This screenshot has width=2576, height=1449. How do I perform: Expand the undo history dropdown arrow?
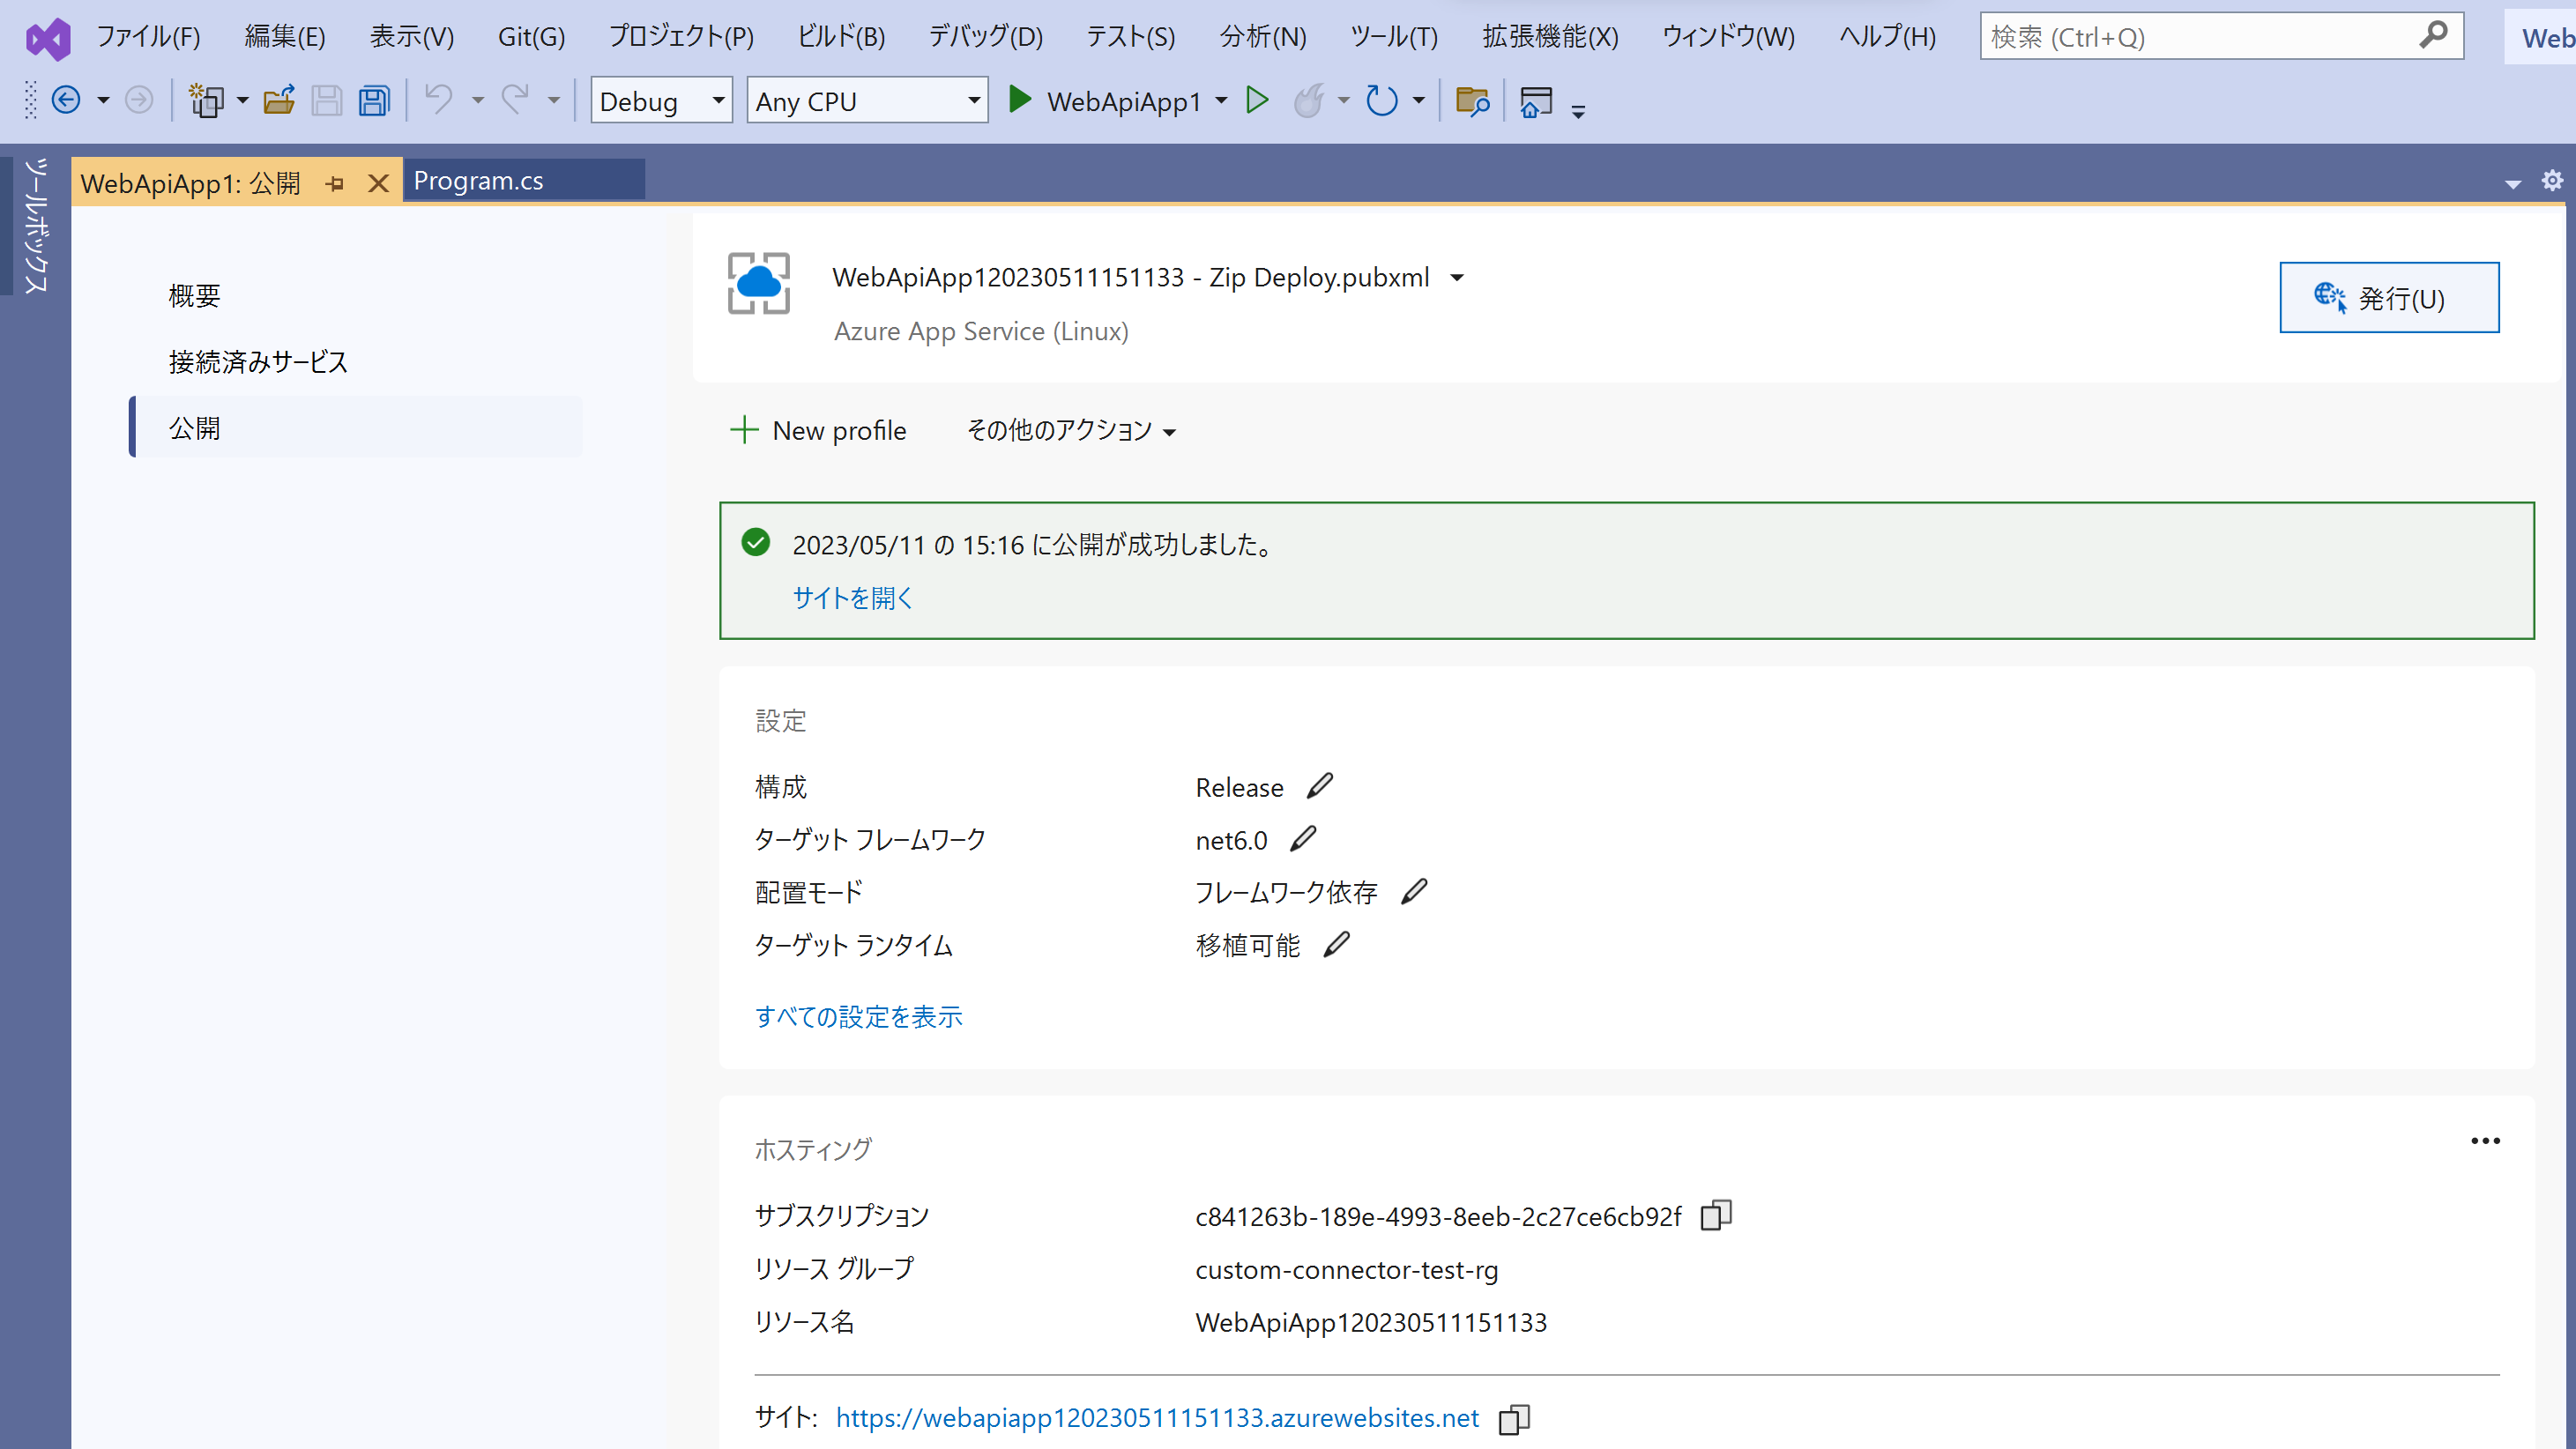click(x=478, y=101)
